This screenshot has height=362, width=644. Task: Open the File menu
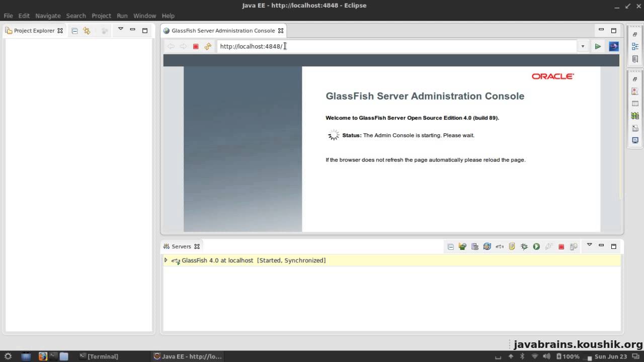8,16
